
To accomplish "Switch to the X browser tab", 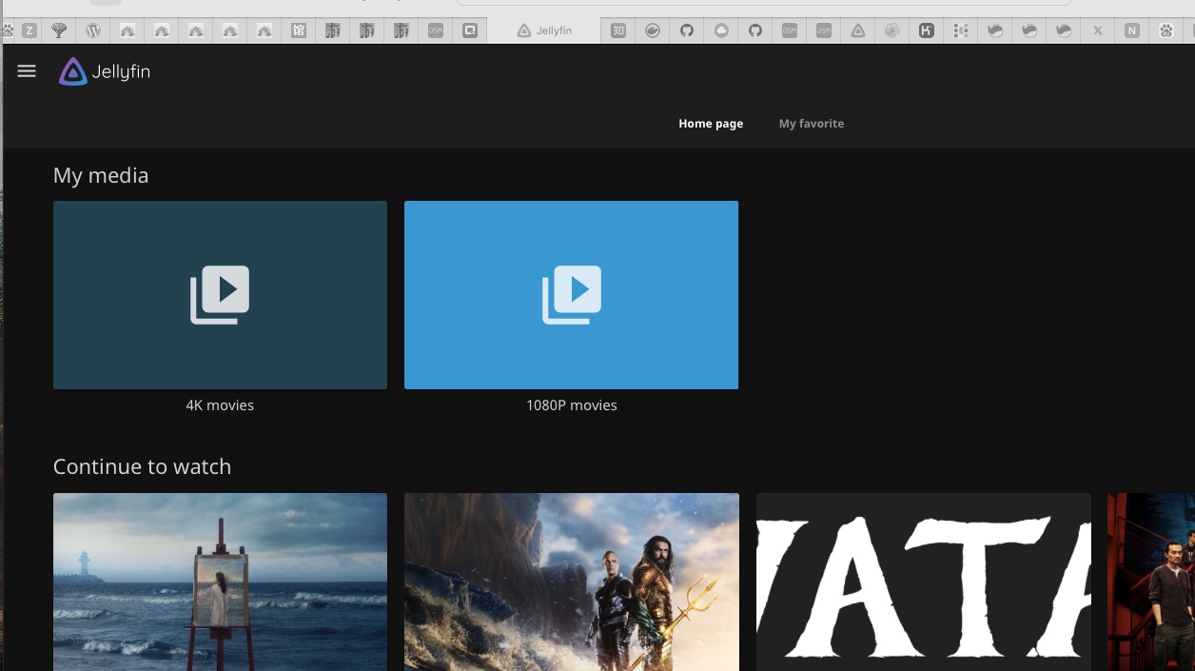I will [1097, 30].
